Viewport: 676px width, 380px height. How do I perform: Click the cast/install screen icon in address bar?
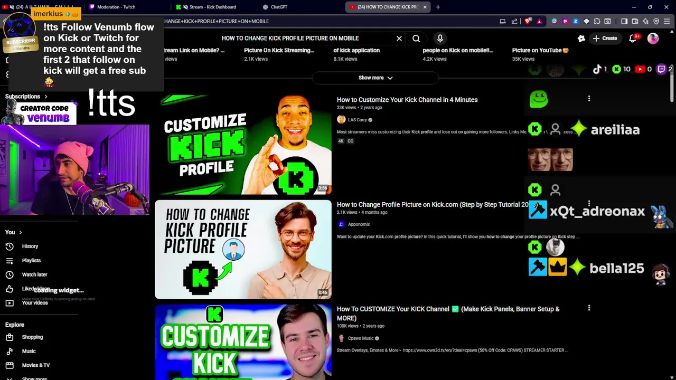point(503,21)
